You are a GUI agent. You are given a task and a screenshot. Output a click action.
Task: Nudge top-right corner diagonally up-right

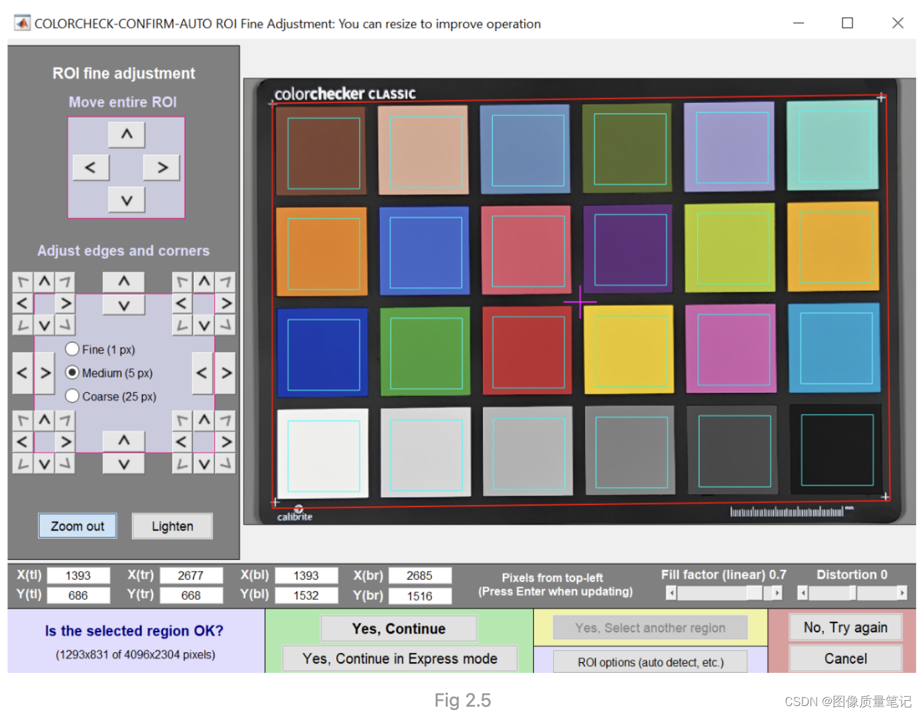[x=225, y=282]
